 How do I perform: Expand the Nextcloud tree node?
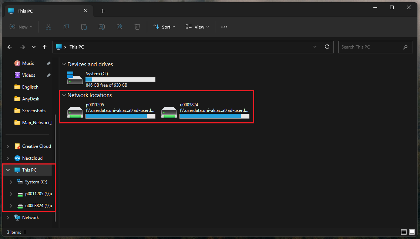(8, 158)
